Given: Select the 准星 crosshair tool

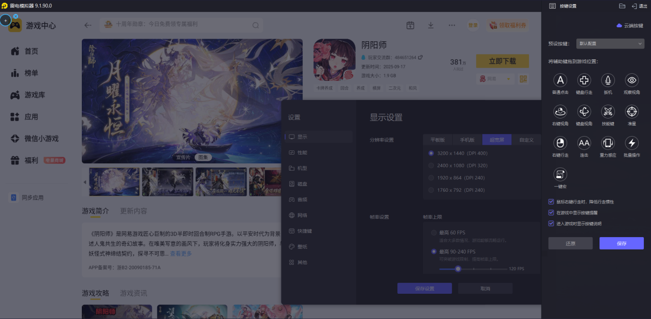Looking at the screenshot, I should coord(632,111).
